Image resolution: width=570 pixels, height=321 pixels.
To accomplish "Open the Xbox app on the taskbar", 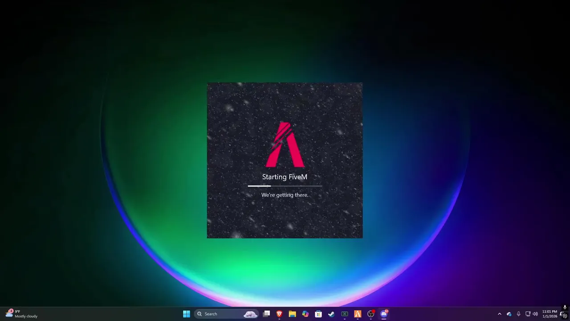I will (x=344, y=314).
